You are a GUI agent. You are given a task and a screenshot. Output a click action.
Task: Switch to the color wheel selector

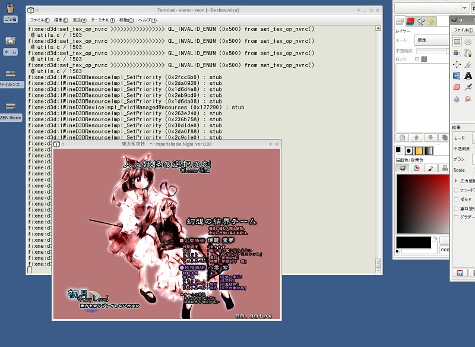click(x=417, y=168)
